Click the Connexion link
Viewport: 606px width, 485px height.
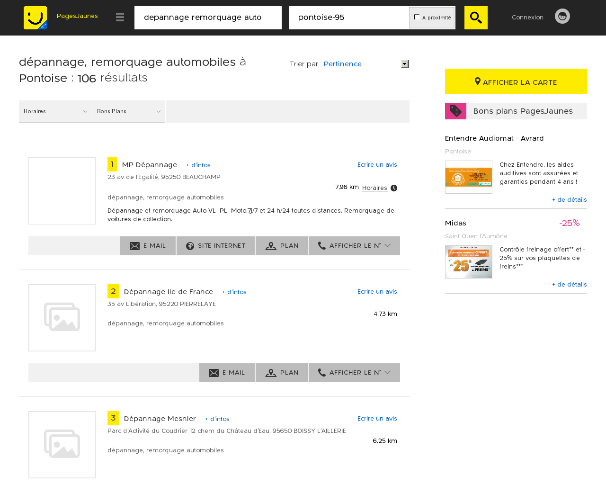click(x=527, y=17)
